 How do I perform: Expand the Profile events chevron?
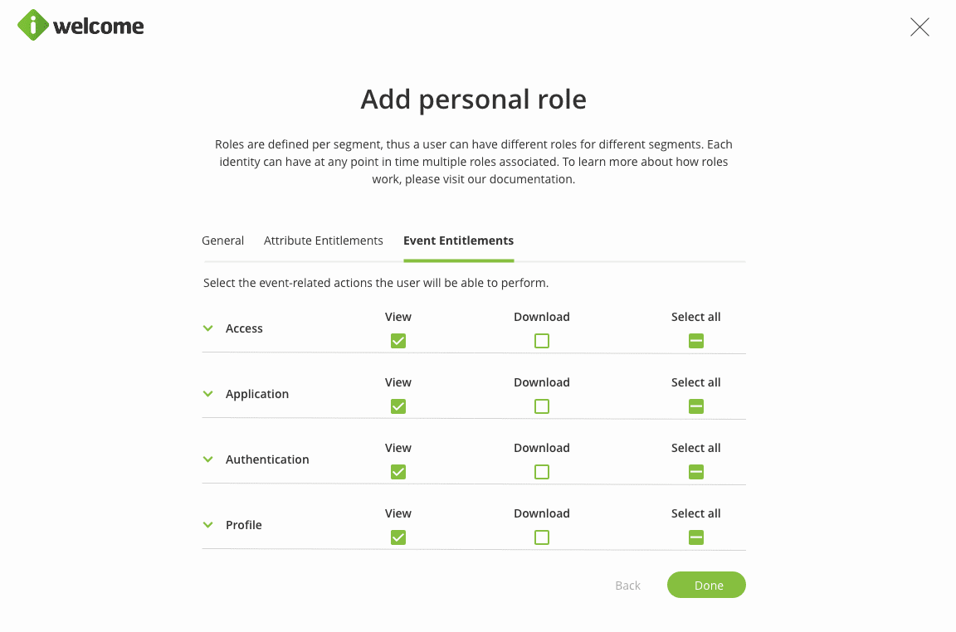208,525
